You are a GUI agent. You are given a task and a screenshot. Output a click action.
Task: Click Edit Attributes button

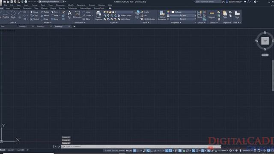coord(148,19)
